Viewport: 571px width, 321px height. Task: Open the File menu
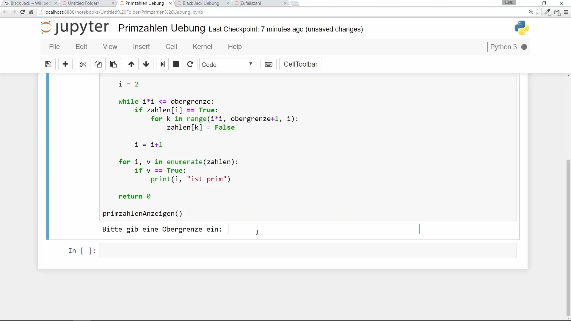click(54, 47)
